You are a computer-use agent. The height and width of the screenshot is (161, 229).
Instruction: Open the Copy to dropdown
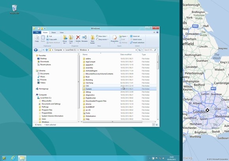tap(71, 39)
